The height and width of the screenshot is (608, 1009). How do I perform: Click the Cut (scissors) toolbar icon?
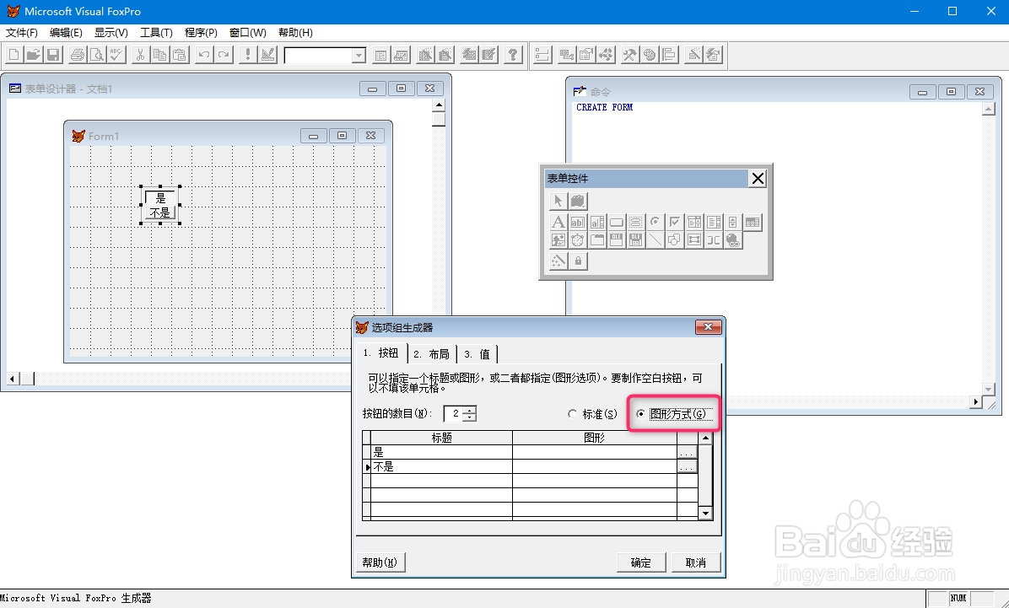pos(140,55)
